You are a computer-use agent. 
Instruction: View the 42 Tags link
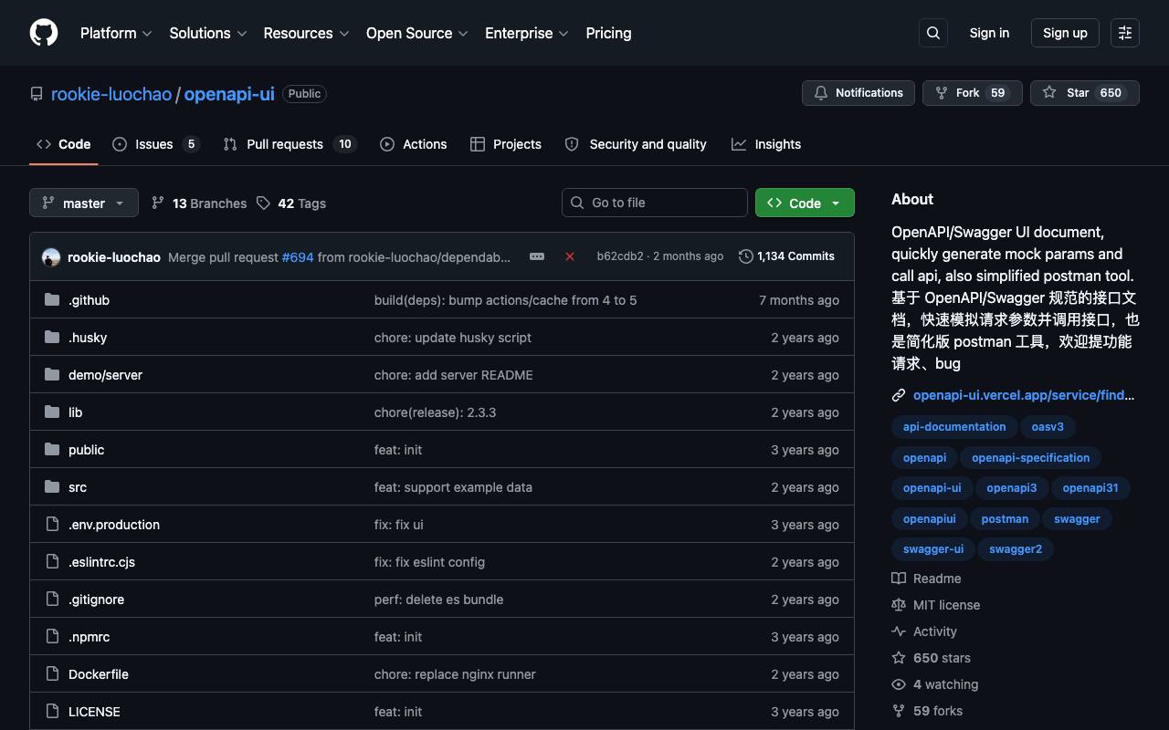[x=291, y=203]
